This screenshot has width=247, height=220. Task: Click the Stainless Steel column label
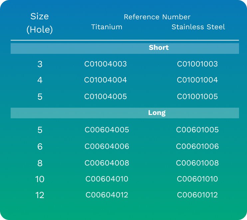tap(198, 27)
